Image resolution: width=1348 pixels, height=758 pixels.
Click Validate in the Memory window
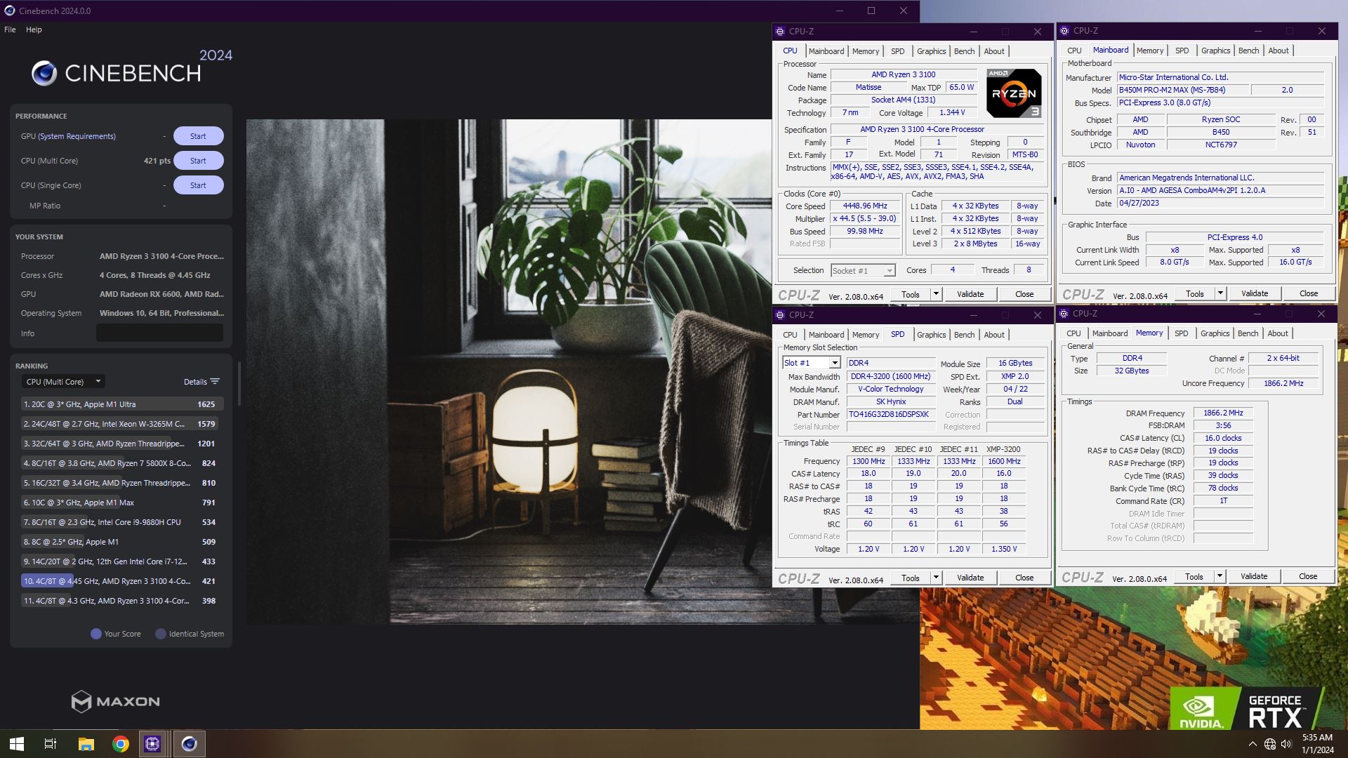[x=1254, y=576]
